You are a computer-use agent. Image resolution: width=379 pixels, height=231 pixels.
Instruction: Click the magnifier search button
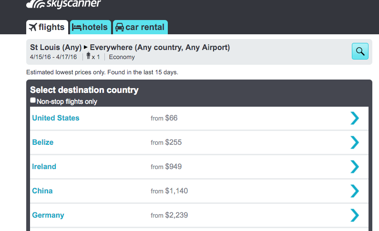pyautogui.click(x=360, y=51)
